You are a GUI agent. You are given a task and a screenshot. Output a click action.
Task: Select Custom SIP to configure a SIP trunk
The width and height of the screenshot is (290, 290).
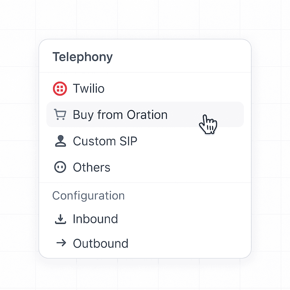tap(105, 141)
